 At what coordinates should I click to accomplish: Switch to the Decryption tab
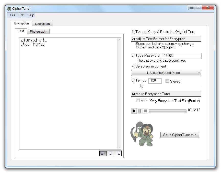(42, 24)
